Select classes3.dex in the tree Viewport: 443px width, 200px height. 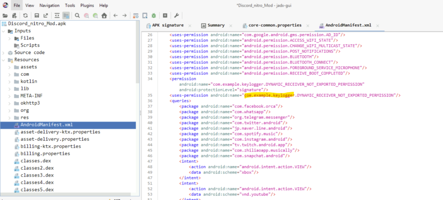point(37,175)
